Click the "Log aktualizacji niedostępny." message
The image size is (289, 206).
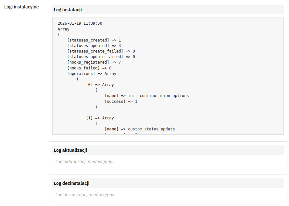[84, 162]
